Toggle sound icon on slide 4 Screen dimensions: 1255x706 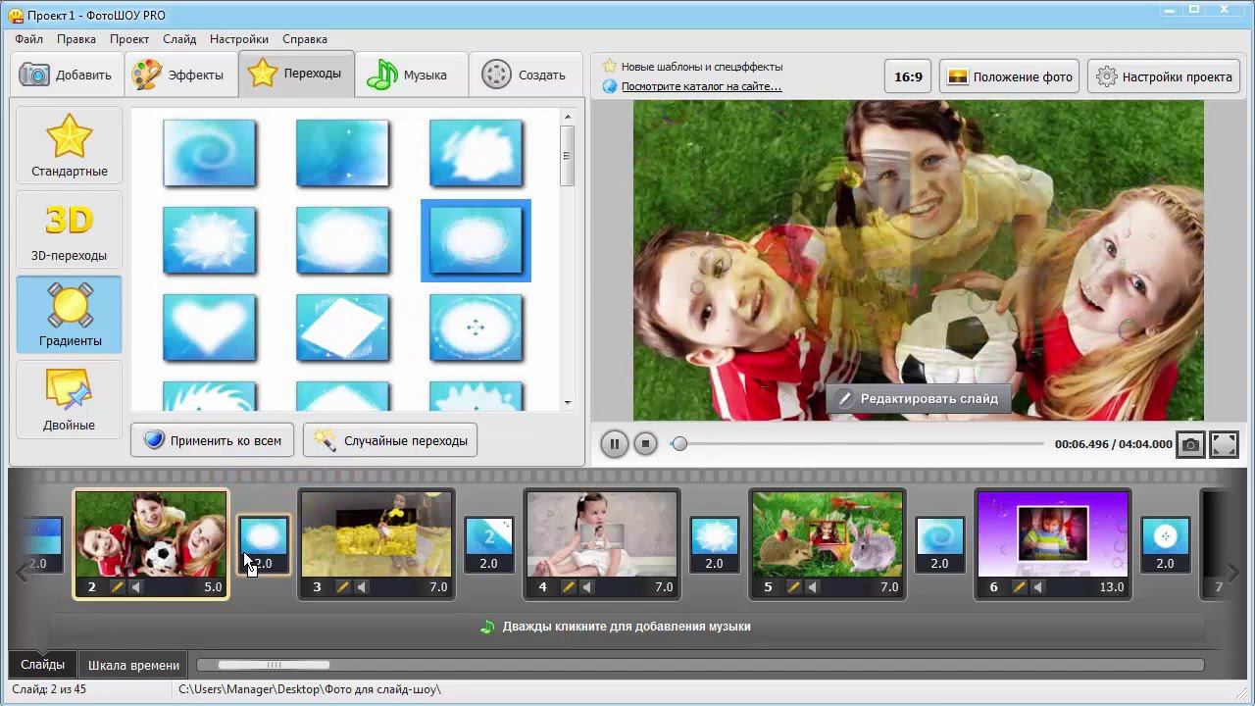587,587
